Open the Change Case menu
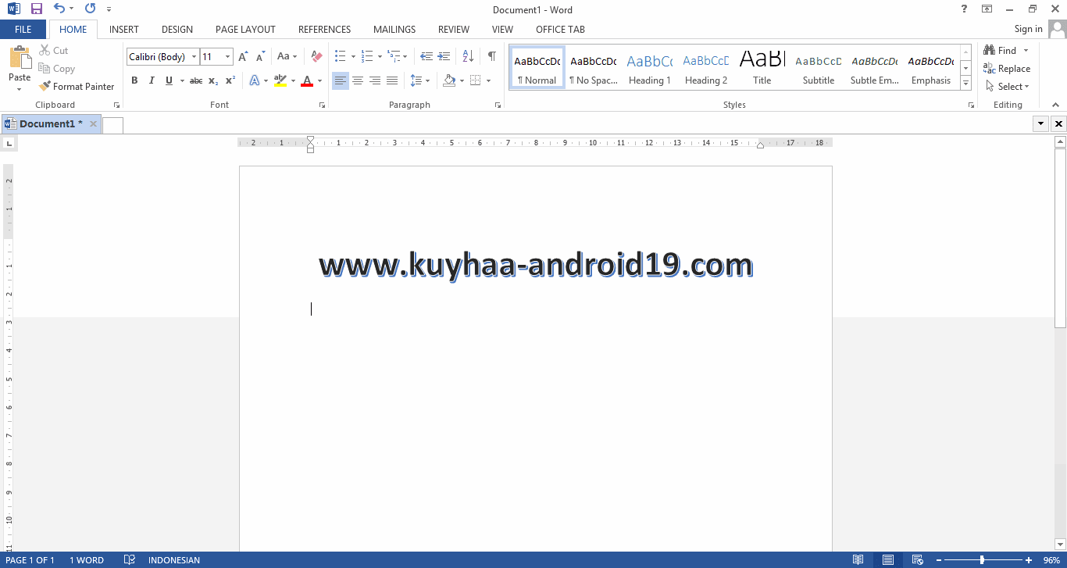 (287, 57)
